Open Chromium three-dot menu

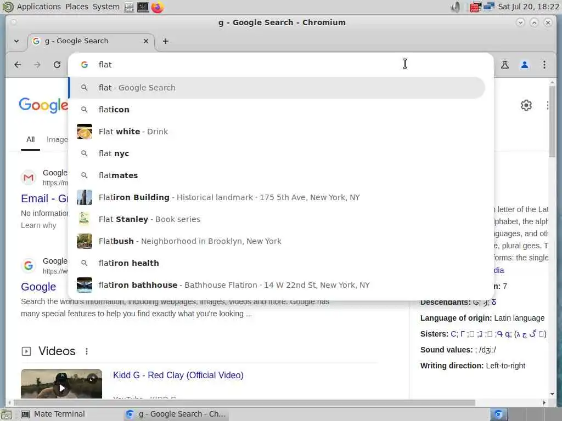[544, 65]
